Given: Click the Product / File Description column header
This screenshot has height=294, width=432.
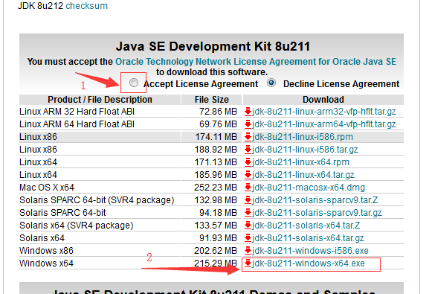Looking at the screenshot, I should tap(100, 100).
